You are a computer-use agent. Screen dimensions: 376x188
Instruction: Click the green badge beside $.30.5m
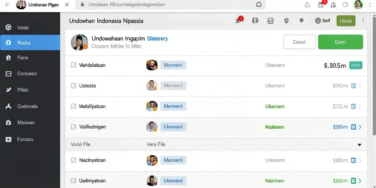(x=356, y=65)
